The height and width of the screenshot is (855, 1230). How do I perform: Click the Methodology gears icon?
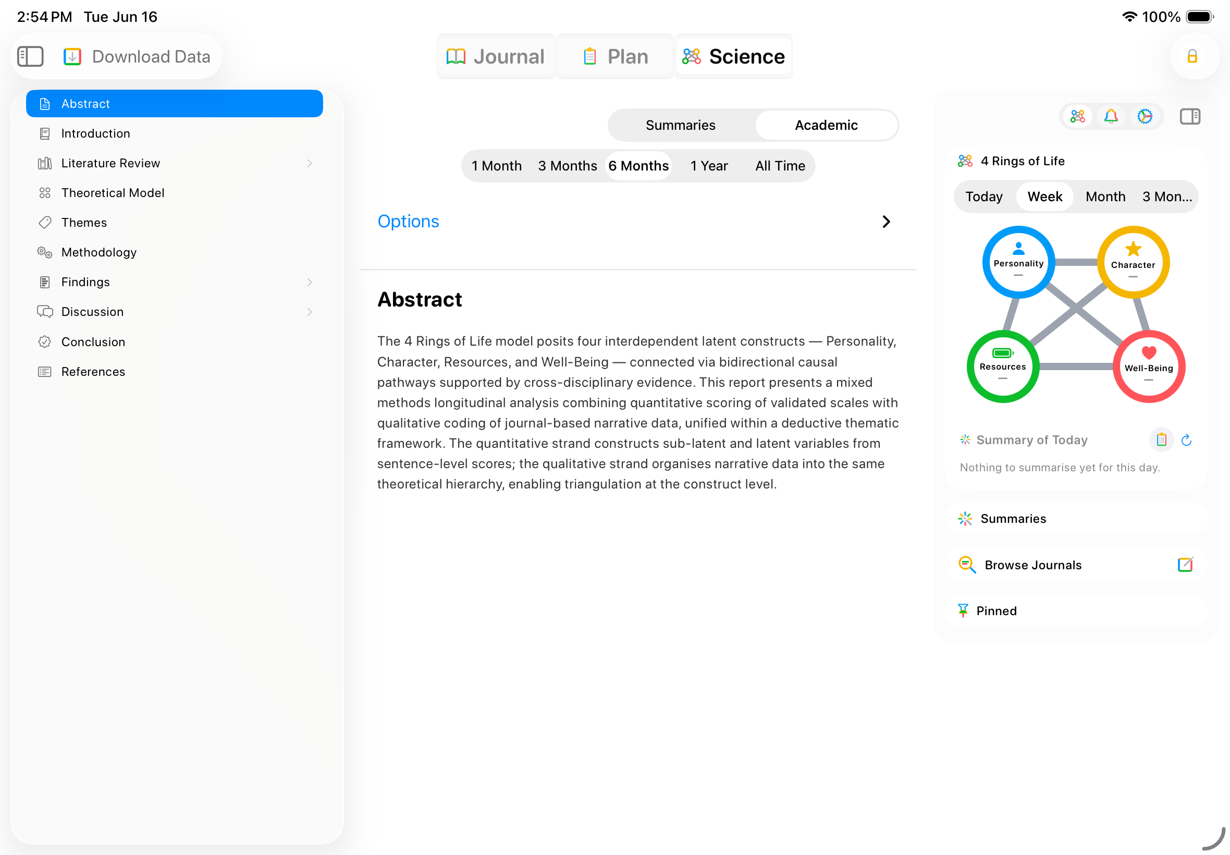coord(45,252)
